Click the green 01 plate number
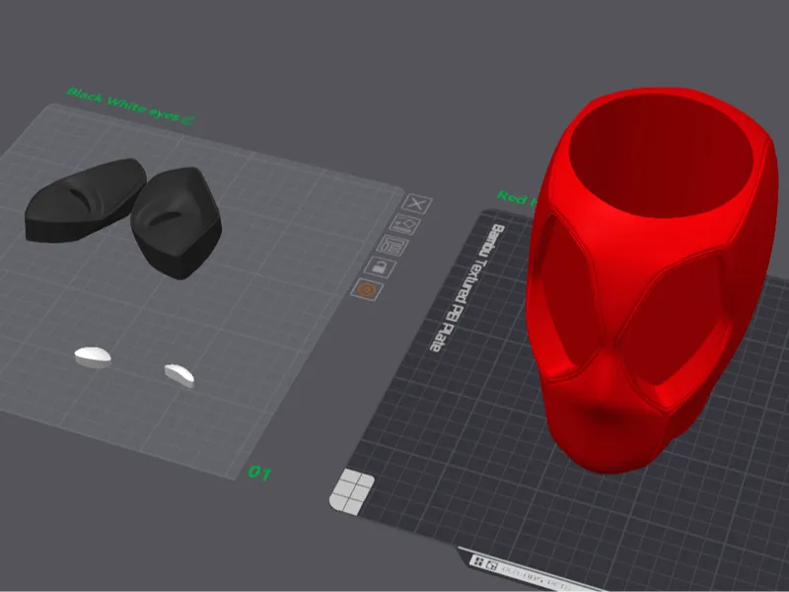 [259, 473]
